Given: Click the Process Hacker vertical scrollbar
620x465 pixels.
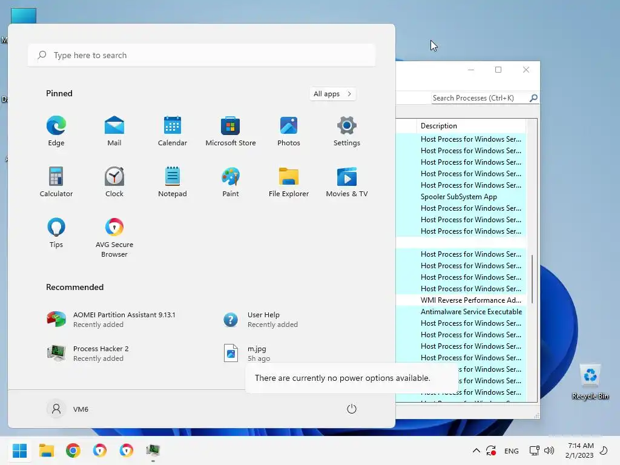Looking at the screenshot, I should coord(532,280).
